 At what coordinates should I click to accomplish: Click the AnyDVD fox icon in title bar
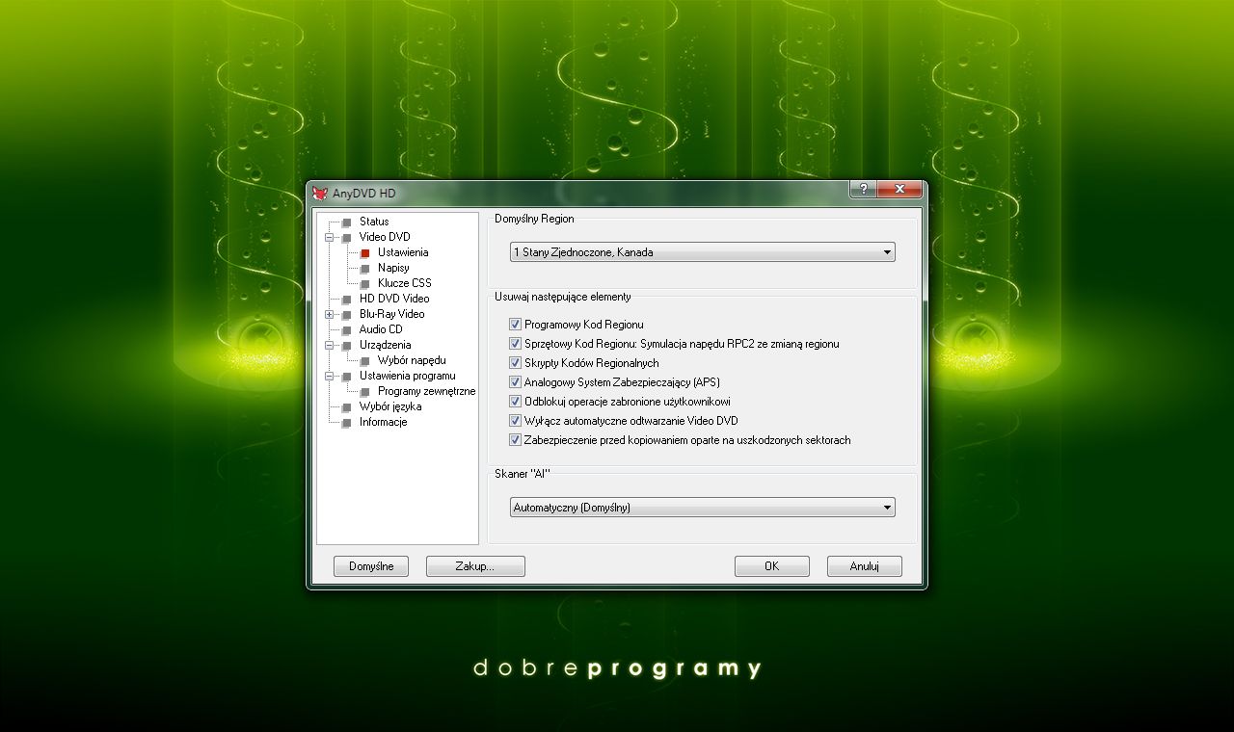pyautogui.click(x=320, y=193)
